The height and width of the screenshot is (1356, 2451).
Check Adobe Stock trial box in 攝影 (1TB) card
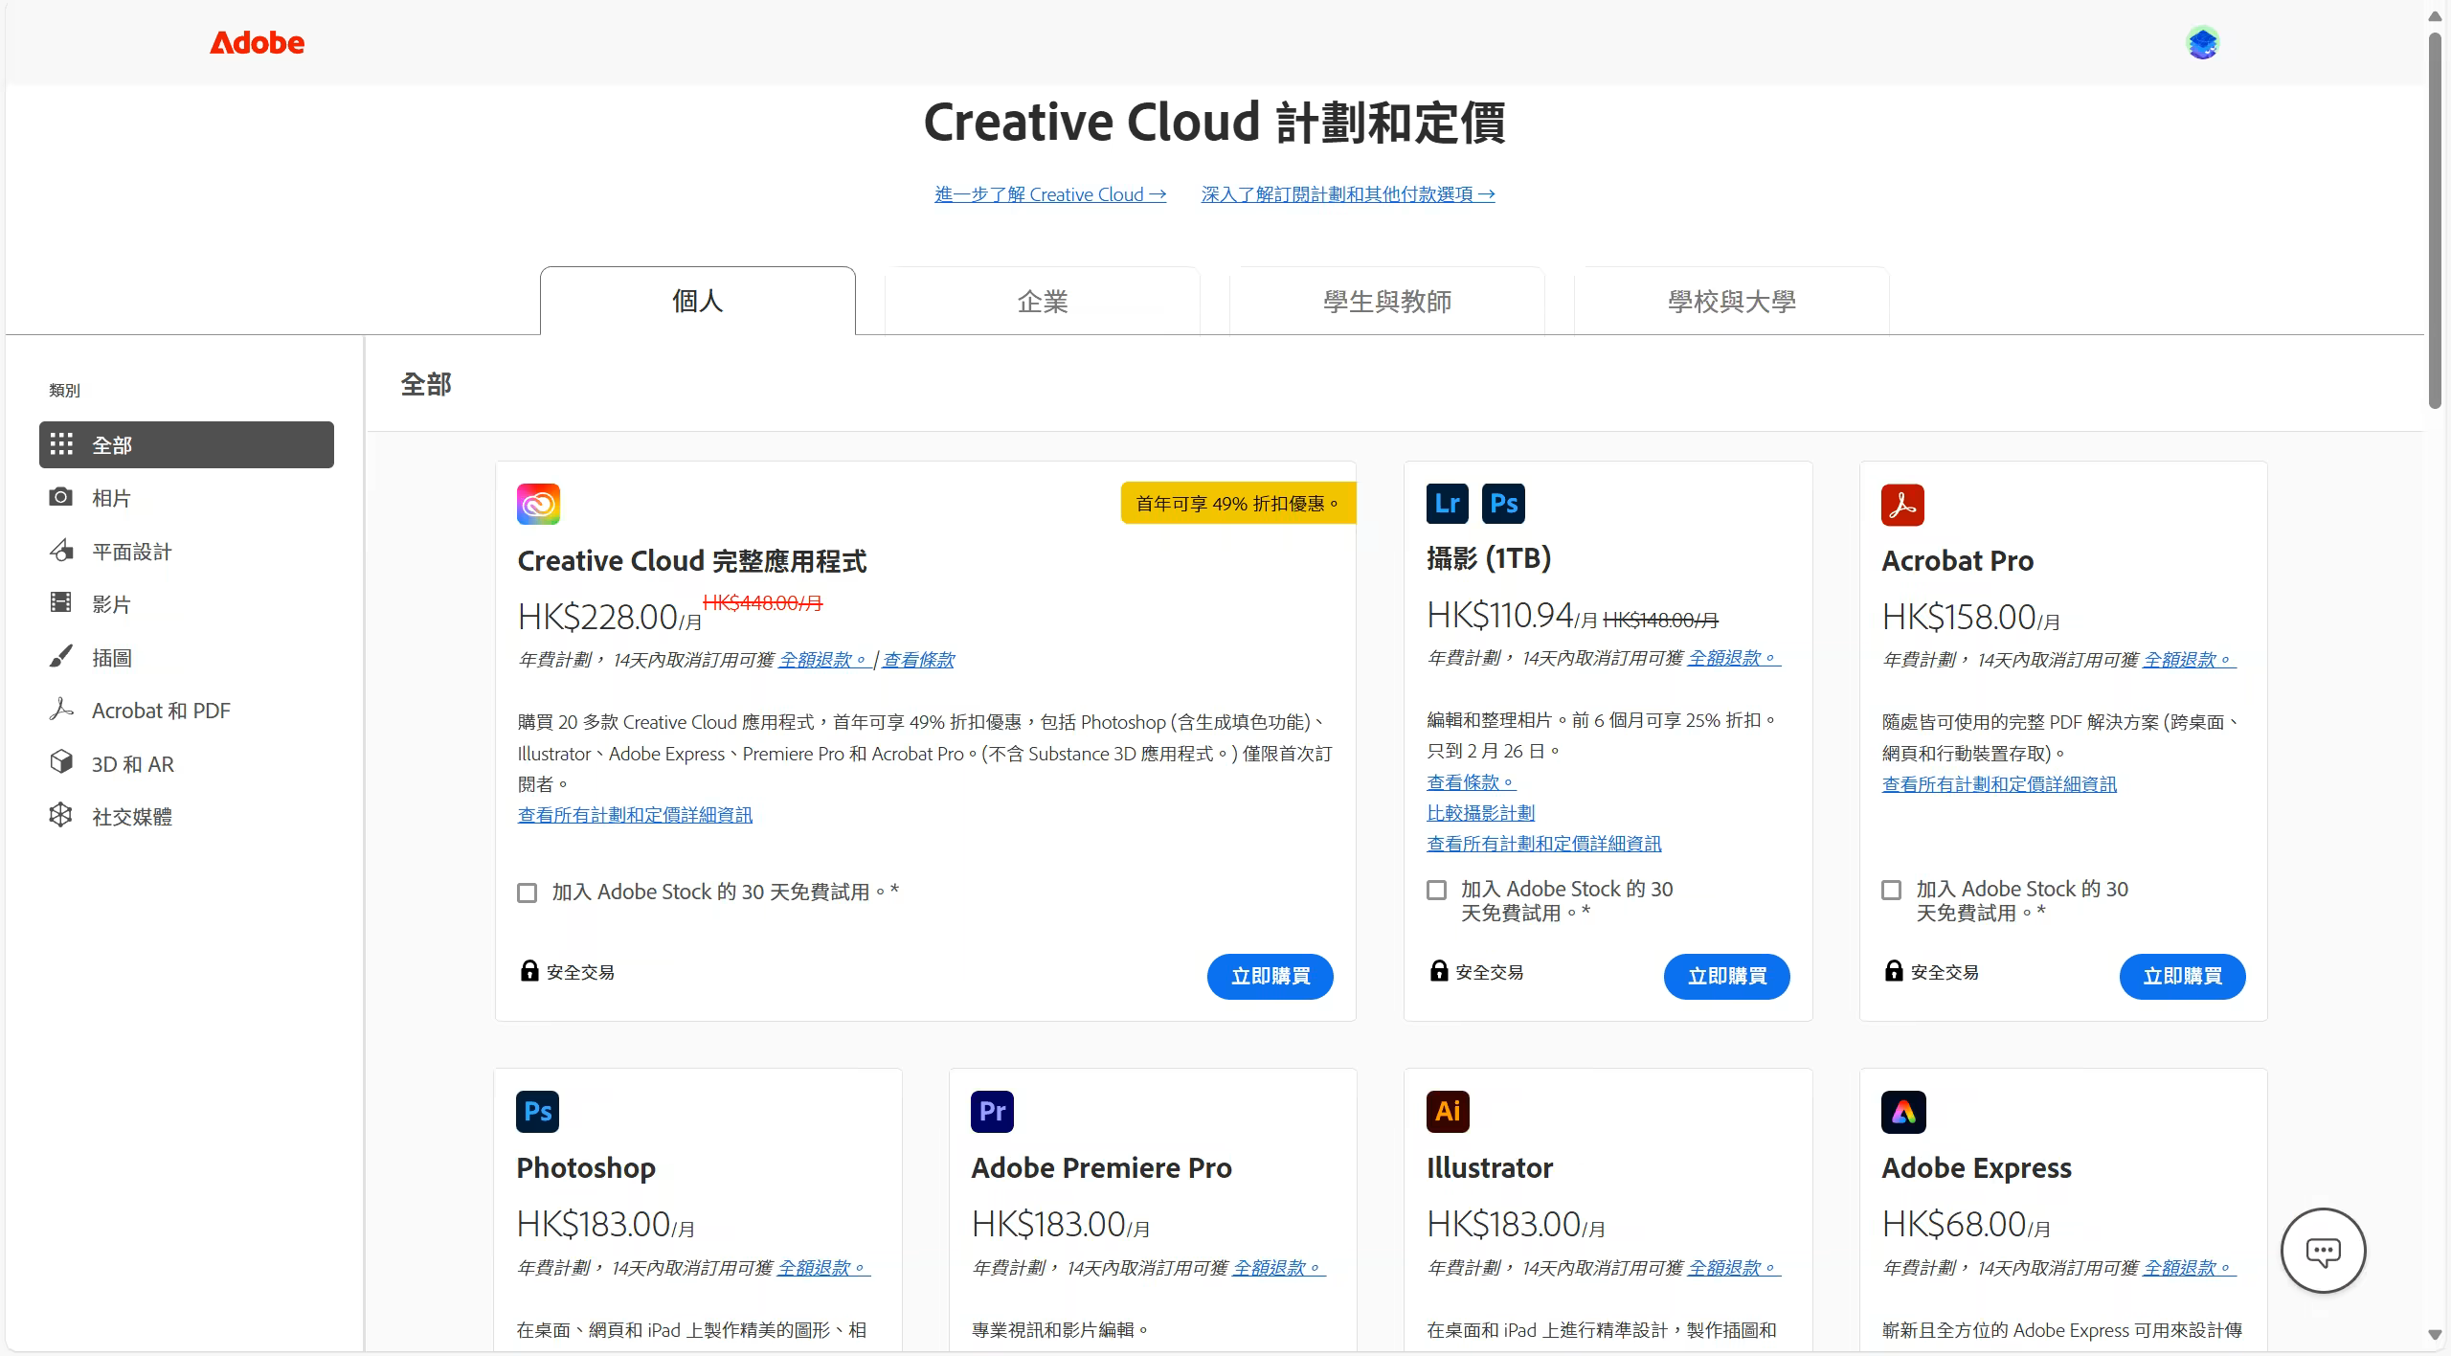[1436, 891]
